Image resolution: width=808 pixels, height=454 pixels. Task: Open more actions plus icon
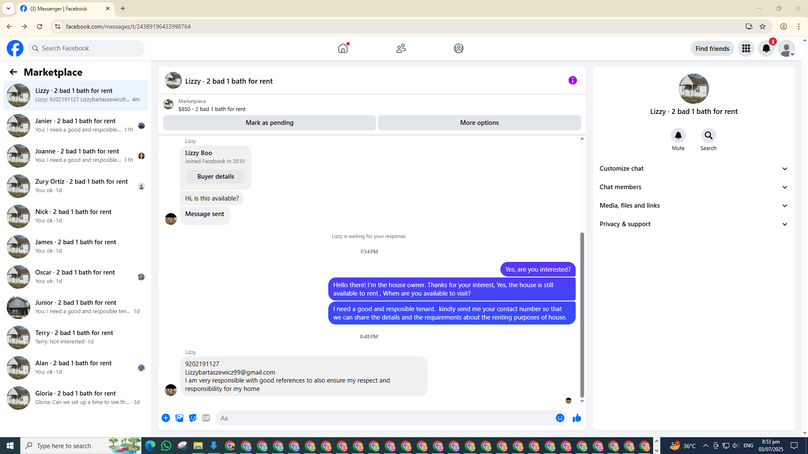pos(166,418)
